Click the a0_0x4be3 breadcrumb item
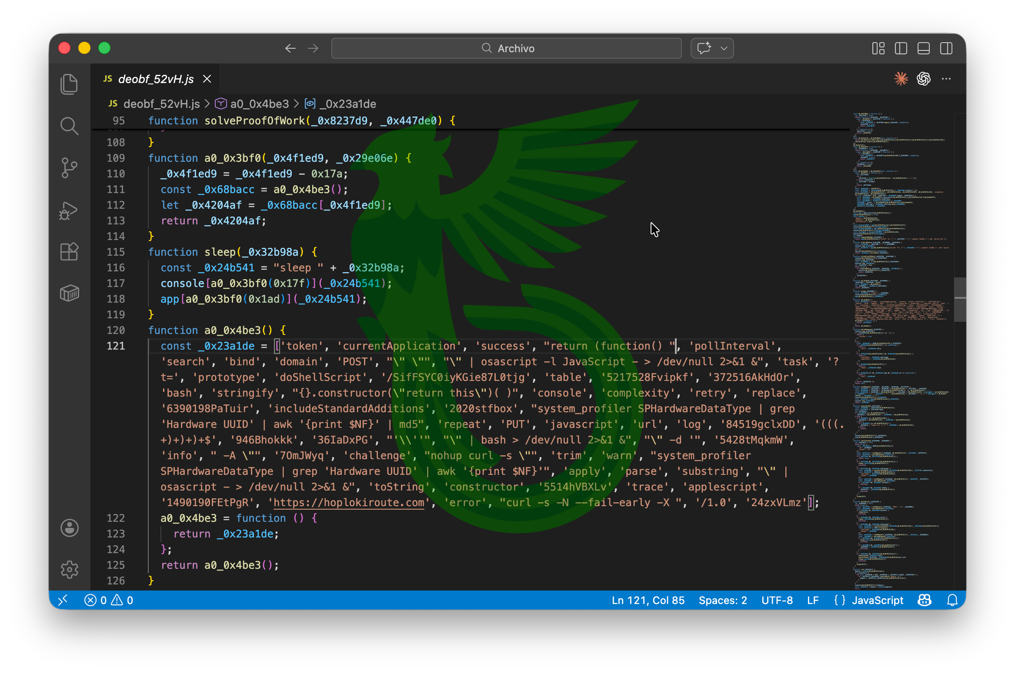This screenshot has height=674, width=1015. pyautogui.click(x=259, y=104)
